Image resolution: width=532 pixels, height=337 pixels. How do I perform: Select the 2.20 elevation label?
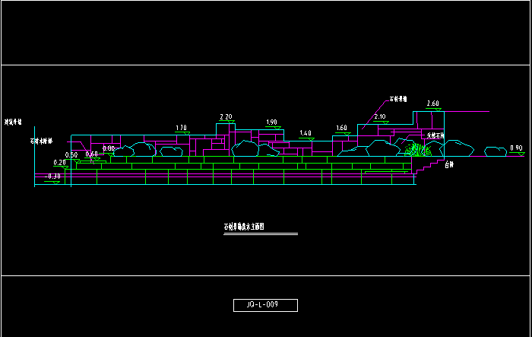point(226,117)
